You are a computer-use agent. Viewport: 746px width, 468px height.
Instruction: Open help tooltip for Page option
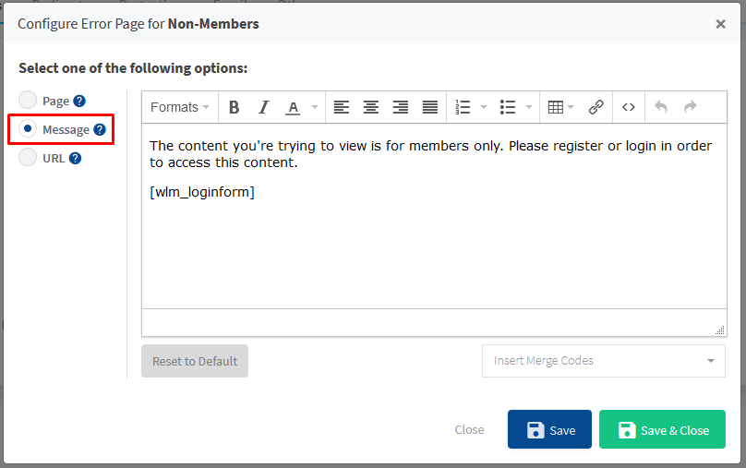79,101
